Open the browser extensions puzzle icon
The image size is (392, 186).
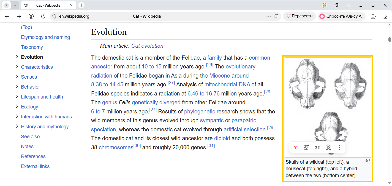[x=373, y=16]
